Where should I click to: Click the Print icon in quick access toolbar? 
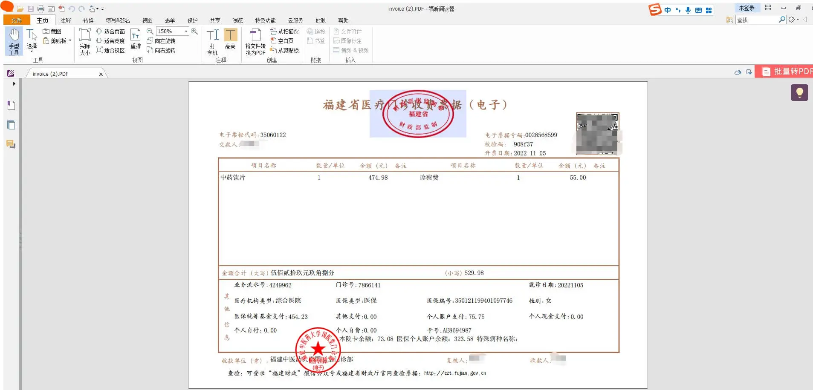click(x=41, y=9)
